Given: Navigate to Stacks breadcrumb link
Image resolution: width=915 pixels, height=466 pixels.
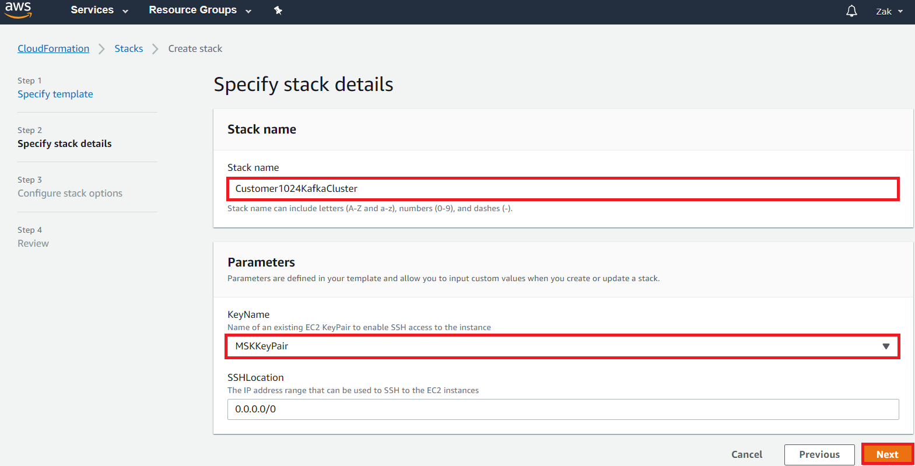Looking at the screenshot, I should (128, 48).
